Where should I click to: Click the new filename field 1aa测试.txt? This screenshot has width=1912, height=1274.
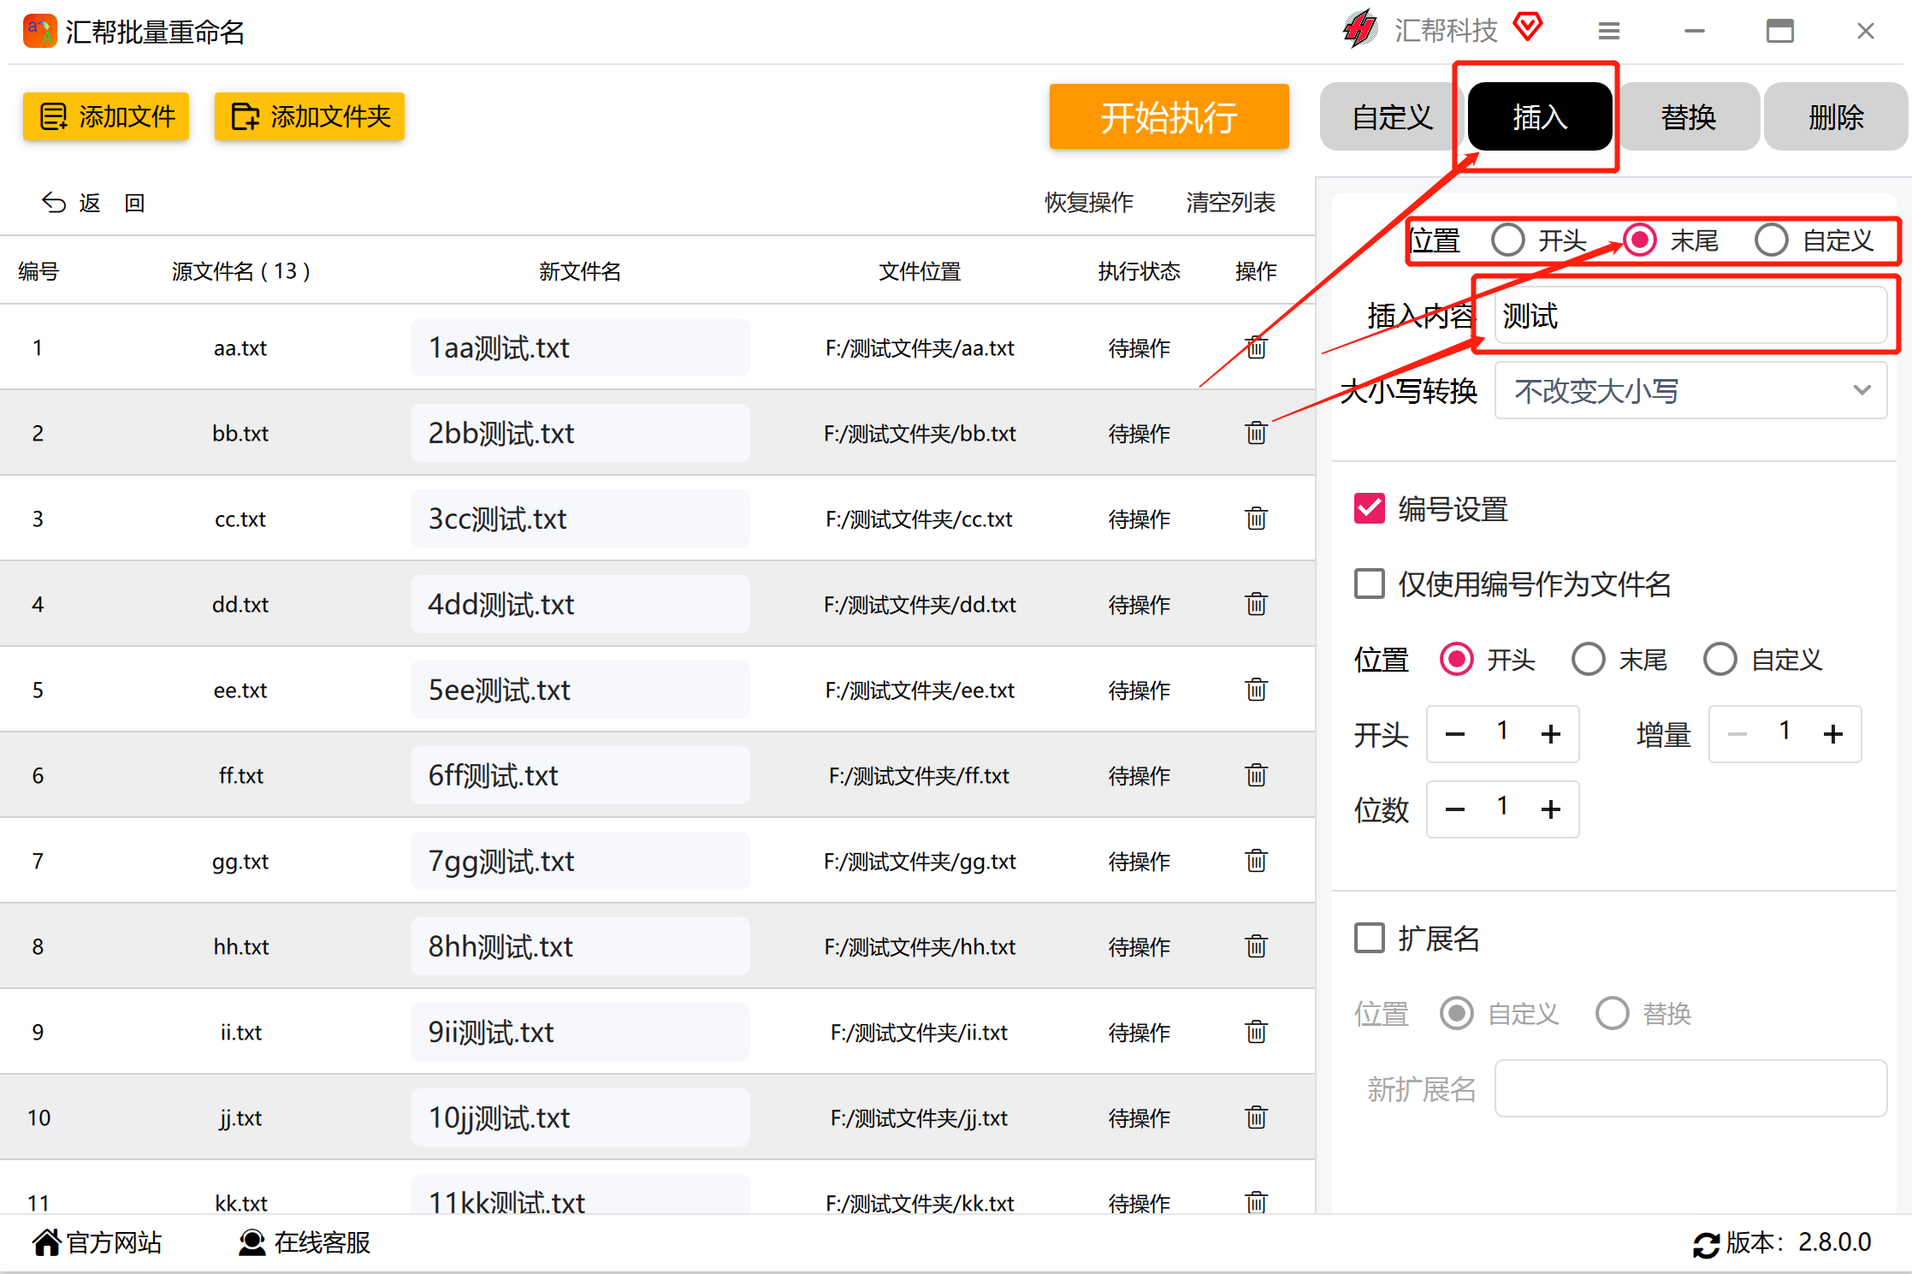(x=580, y=347)
